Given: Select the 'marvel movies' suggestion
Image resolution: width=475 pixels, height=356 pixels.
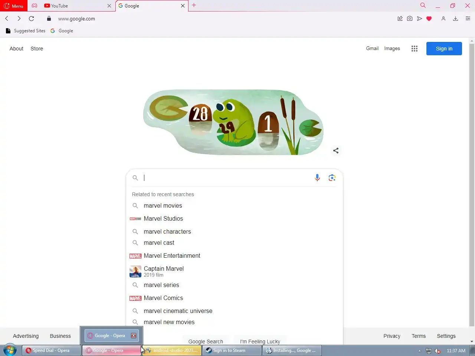Looking at the screenshot, I should pos(235,205).
